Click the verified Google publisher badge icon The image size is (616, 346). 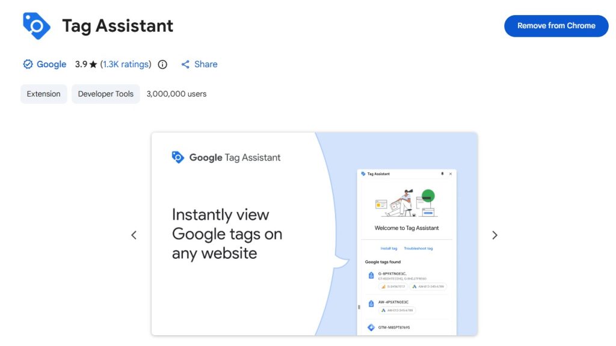coord(28,64)
